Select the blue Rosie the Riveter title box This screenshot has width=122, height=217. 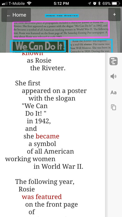pos(62,16)
